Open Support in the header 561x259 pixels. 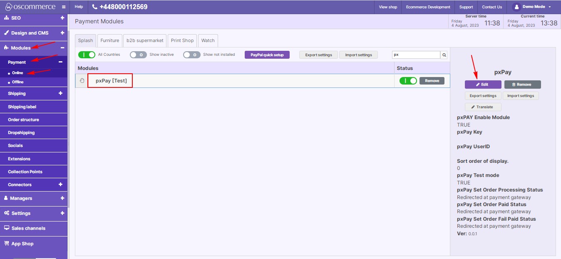[x=466, y=7]
